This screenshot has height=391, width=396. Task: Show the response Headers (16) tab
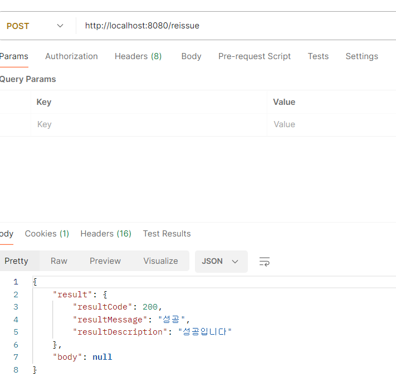106,234
